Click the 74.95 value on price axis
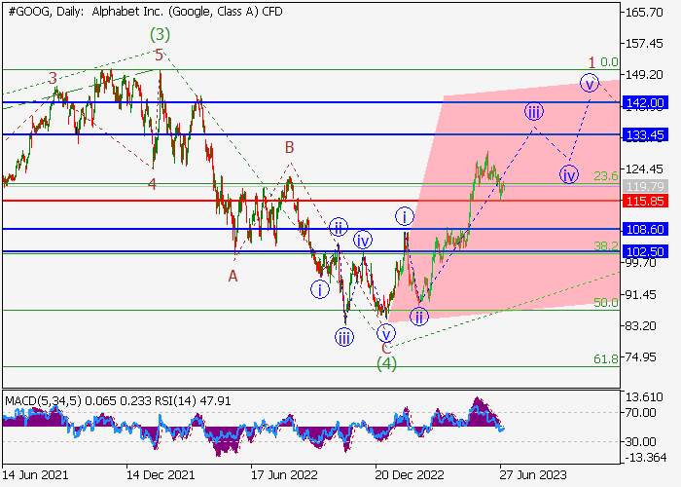 pyautogui.click(x=644, y=357)
